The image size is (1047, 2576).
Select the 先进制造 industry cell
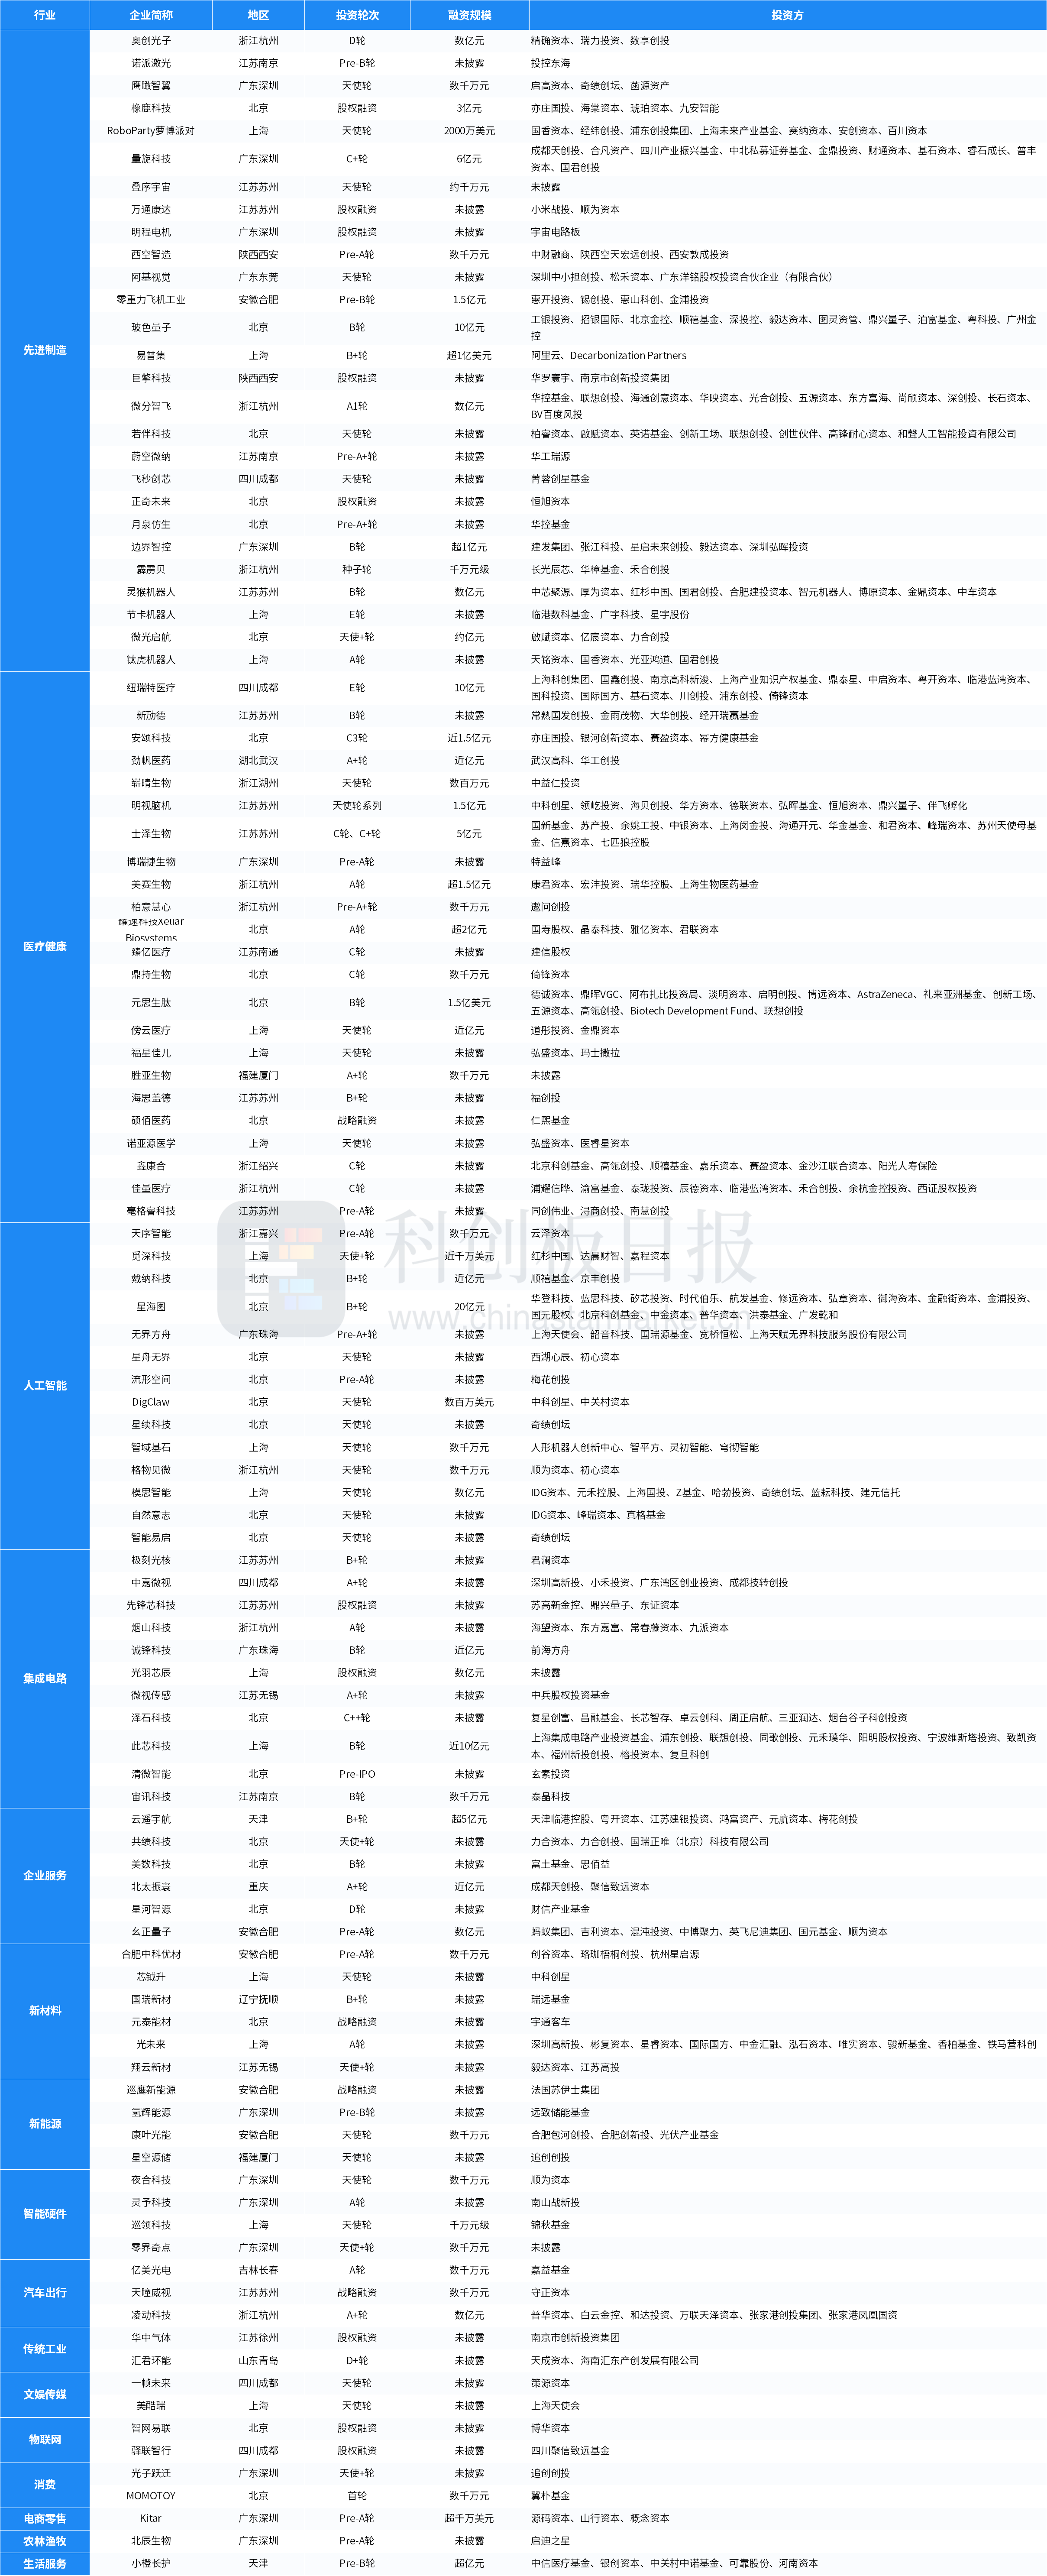pos(45,350)
